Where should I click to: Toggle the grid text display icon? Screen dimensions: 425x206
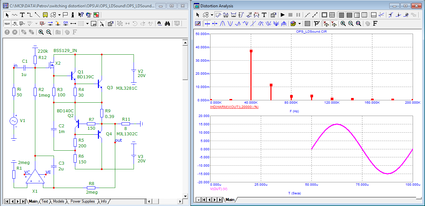tap(7, 23)
